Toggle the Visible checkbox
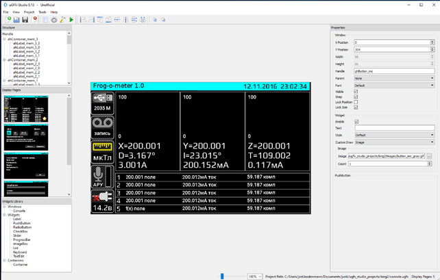440x280 pixels. click(356, 91)
